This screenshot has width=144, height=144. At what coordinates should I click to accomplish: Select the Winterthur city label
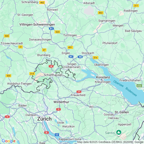click(61, 102)
